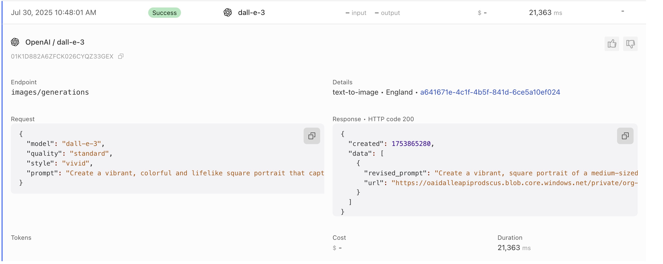Viewport: 663px width, 264px height.
Task: Click the OpenAI logo in the log row
Action: click(x=227, y=12)
